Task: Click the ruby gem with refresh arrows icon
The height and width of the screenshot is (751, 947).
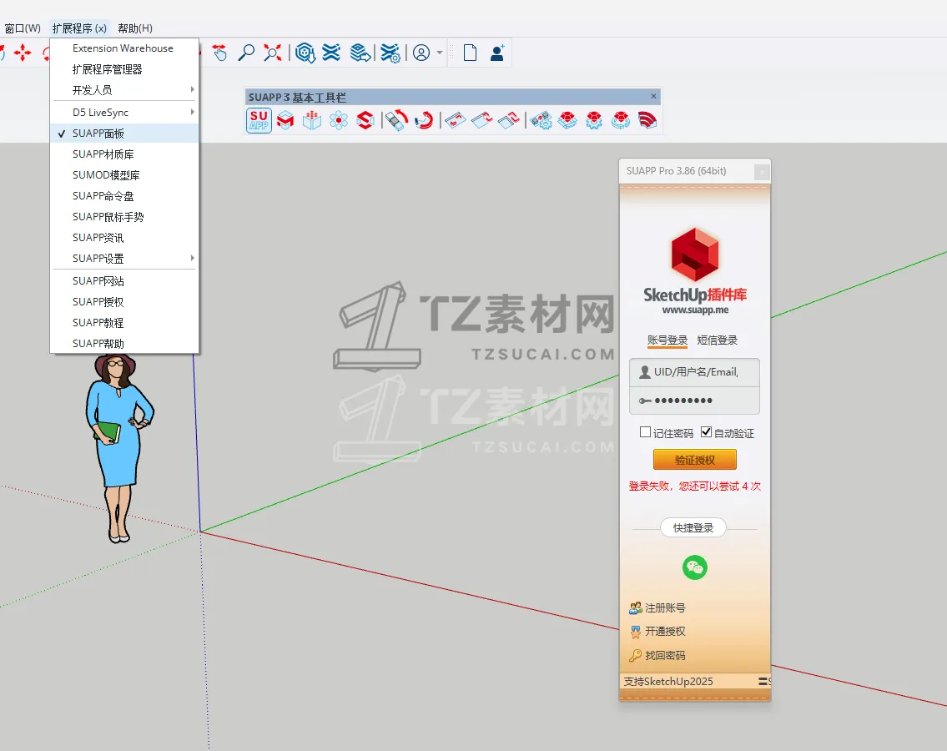Action: pos(621,120)
